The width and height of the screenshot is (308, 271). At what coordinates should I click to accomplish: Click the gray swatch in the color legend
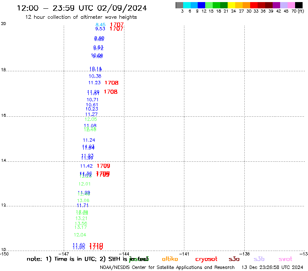click(179, 5)
